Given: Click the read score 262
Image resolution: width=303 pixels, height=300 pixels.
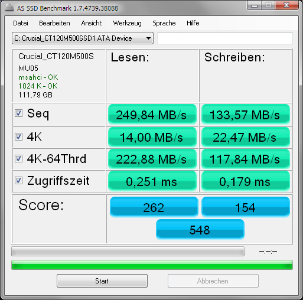Looking at the screenshot, I should pyautogui.click(x=154, y=207).
